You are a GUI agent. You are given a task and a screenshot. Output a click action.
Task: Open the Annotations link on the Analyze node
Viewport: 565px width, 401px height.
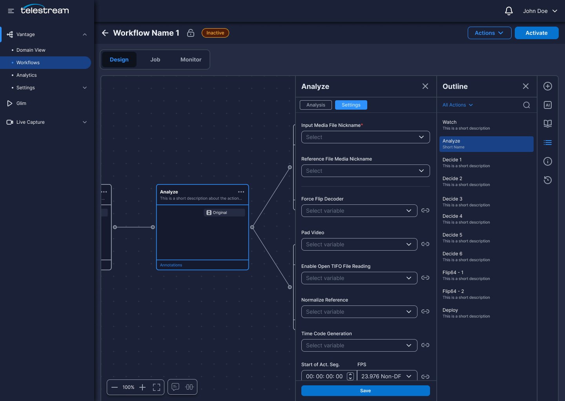(171, 265)
